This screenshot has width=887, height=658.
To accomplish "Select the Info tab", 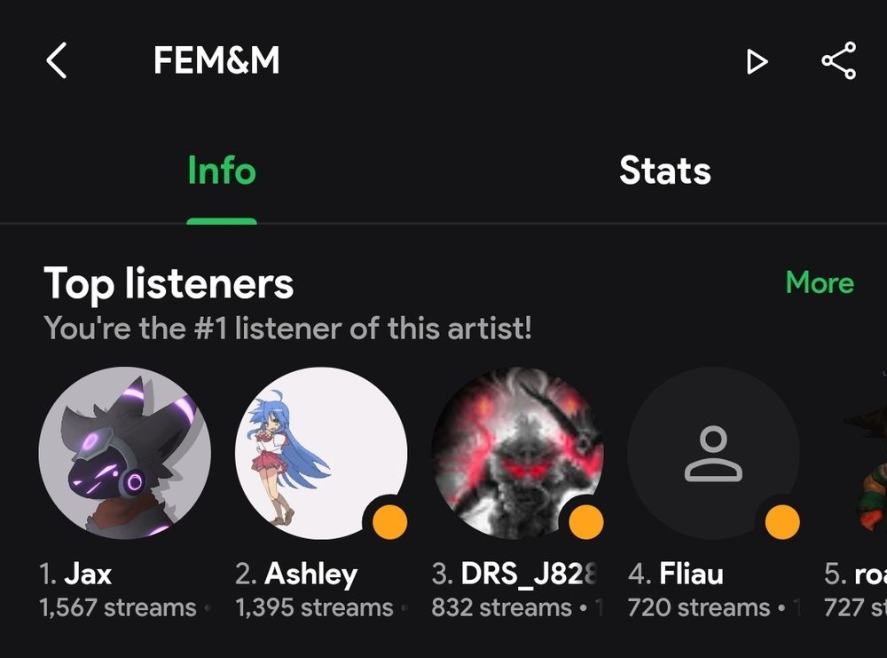I will (x=222, y=170).
